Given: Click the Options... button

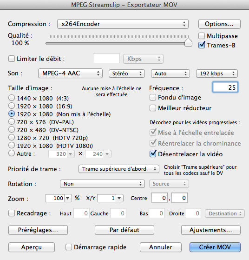Looking at the screenshot, I should (219, 24).
